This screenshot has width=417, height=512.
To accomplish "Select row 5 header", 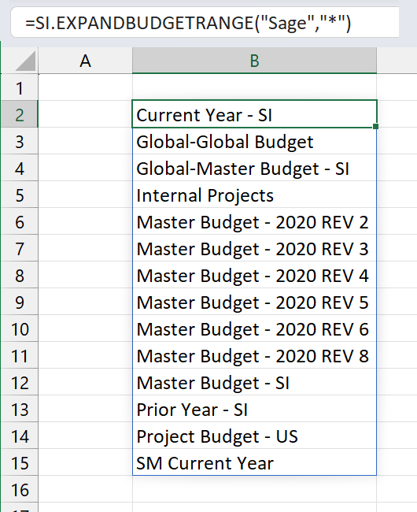I will click(x=19, y=195).
